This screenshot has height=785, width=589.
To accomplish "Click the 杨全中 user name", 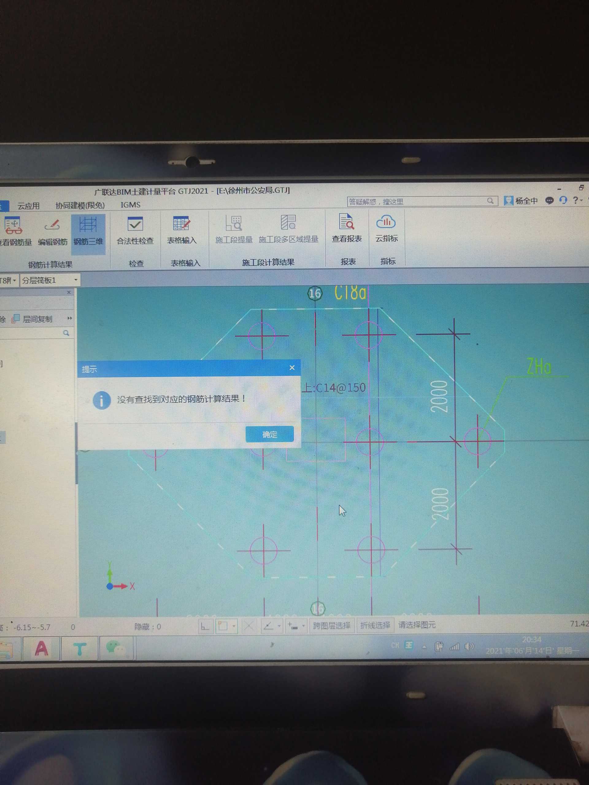I will pyautogui.click(x=526, y=201).
